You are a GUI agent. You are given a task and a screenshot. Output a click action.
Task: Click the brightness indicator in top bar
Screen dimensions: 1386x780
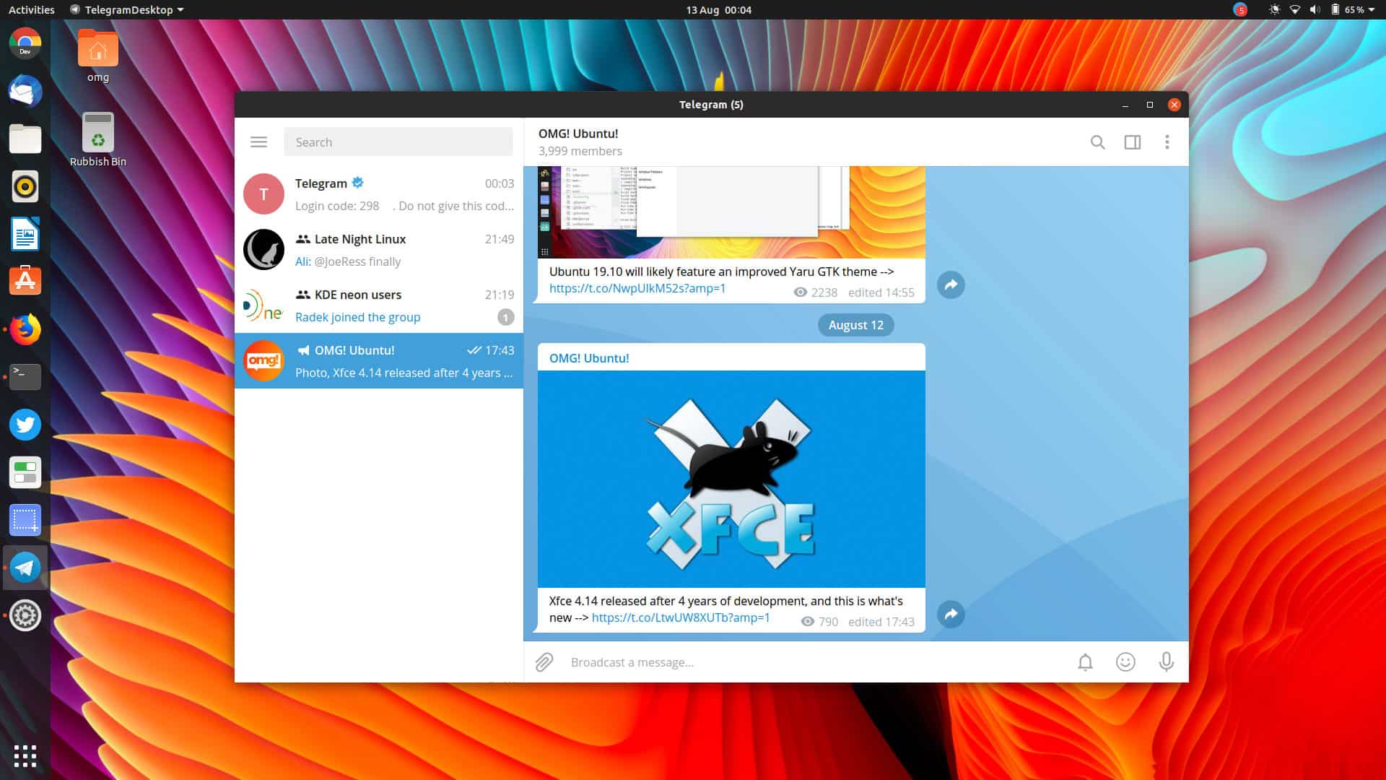(x=1275, y=10)
